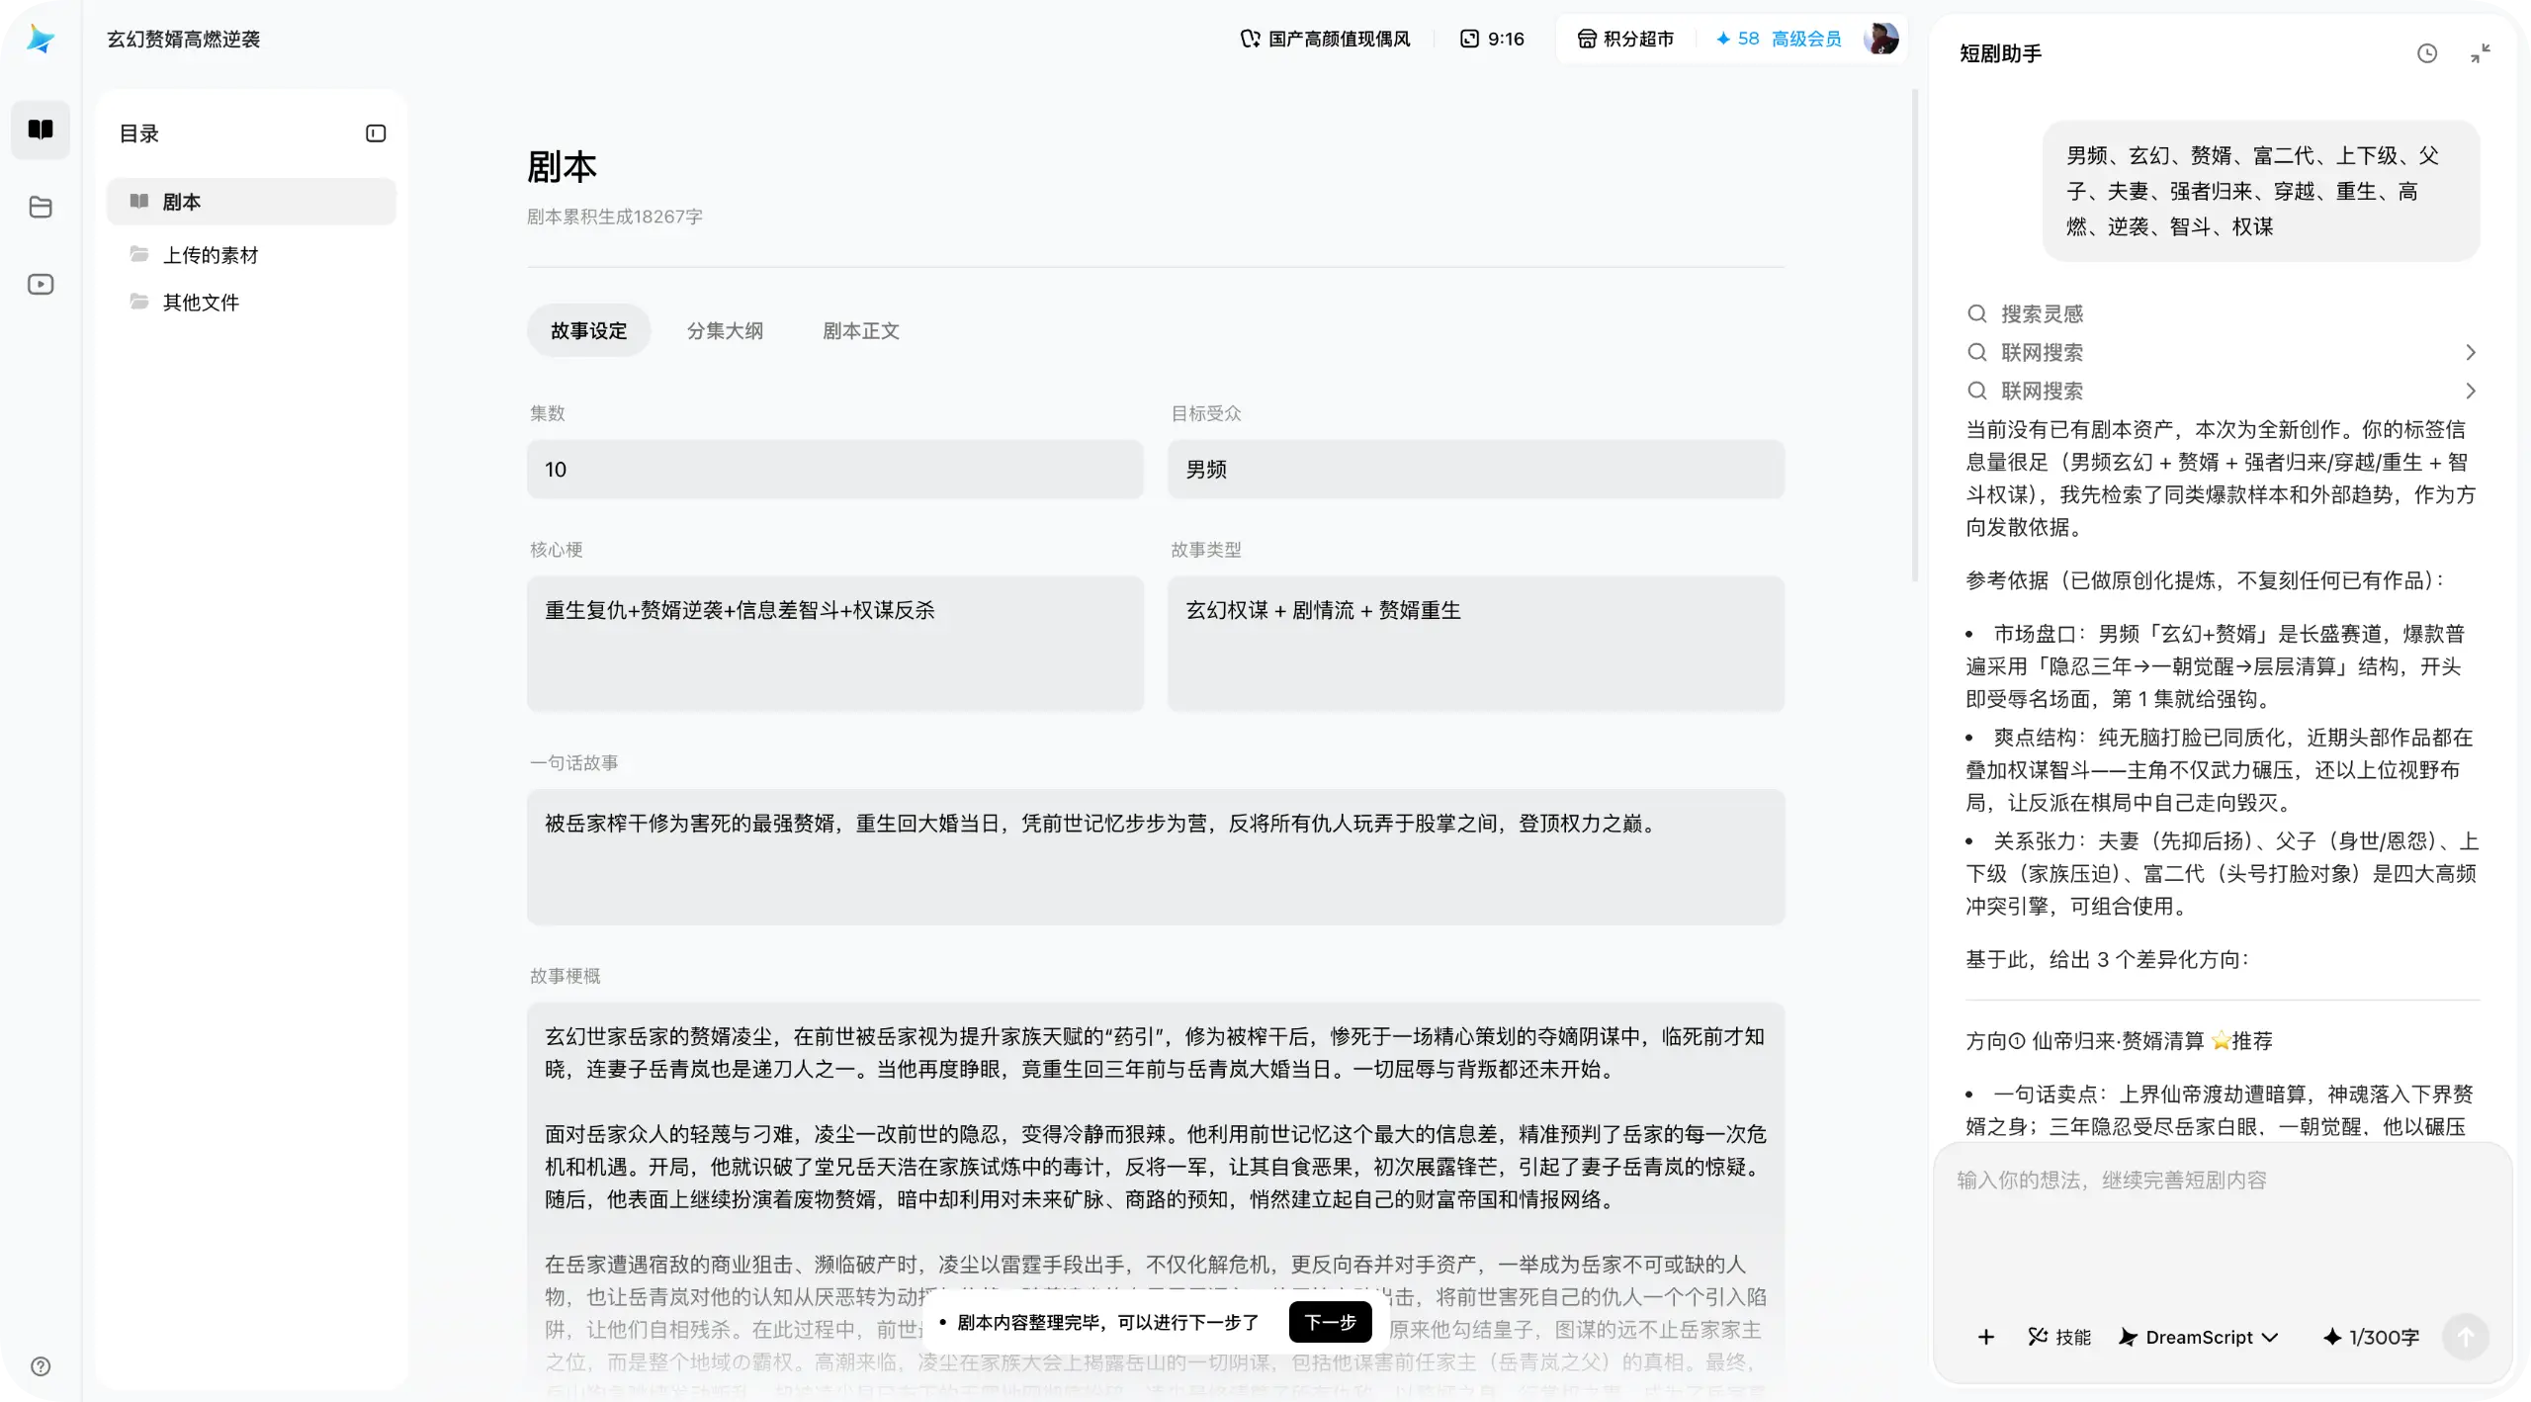Expand the first 联网搜索 chevron

[x=2471, y=353]
